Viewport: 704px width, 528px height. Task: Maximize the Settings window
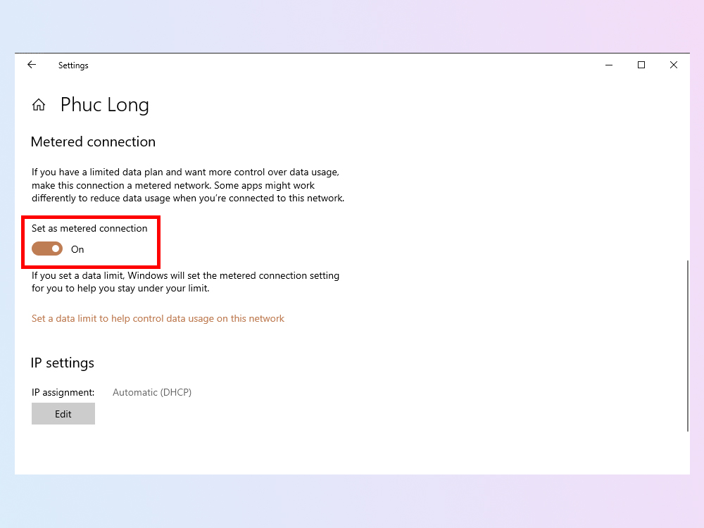pyautogui.click(x=641, y=65)
